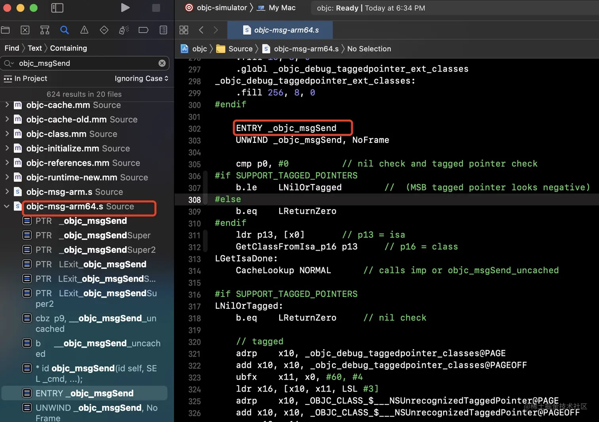Toggle the navigator sidebar visibility
The image size is (599, 422).
[57, 8]
